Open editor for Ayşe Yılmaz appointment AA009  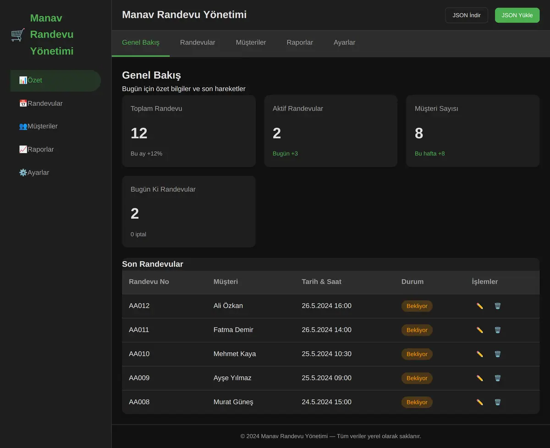480,378
